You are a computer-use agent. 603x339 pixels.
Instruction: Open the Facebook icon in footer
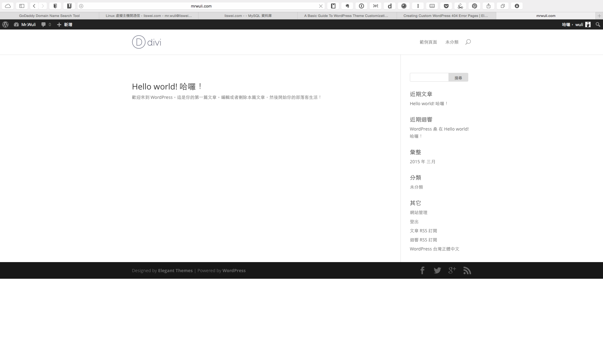422,270
